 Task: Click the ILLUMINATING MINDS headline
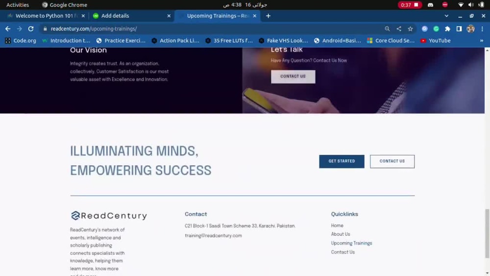tap(141, 161)
